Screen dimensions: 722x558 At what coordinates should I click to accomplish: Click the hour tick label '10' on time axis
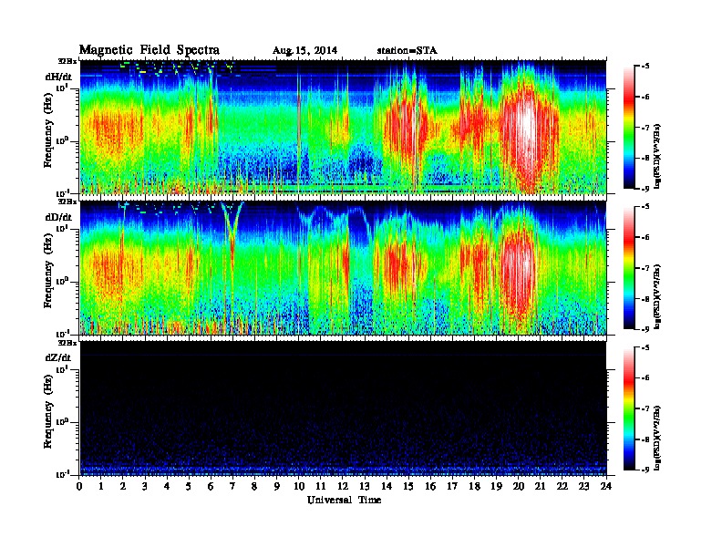(x=299, y=487)
